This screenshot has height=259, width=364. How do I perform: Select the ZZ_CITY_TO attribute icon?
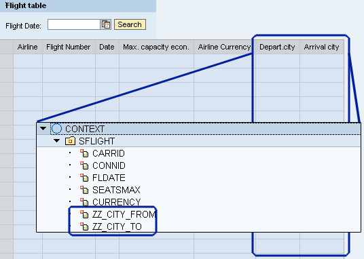84,226
